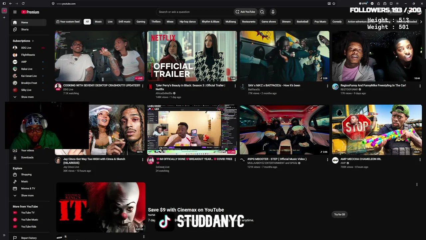Image resolution: width=426 pixels, height=240 pixels.
Task: Select the Comedy filter chip
Action: click(x=337, y=22)
